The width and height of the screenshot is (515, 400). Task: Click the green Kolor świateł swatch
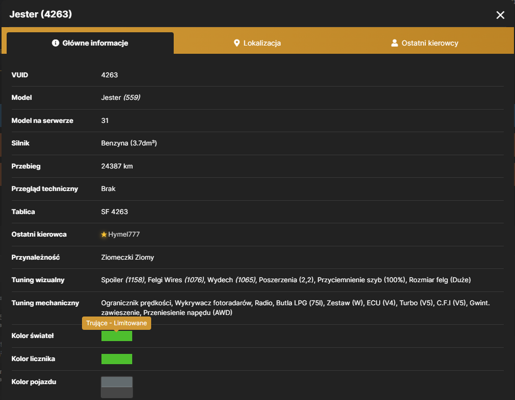116,336
